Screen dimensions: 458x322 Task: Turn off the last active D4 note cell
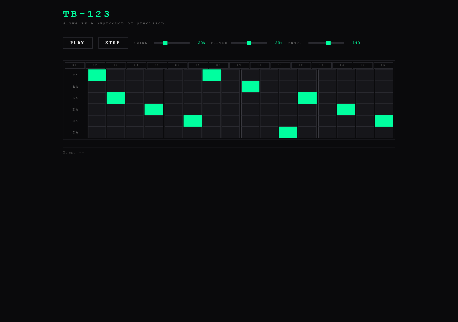[x=384, y=121]
